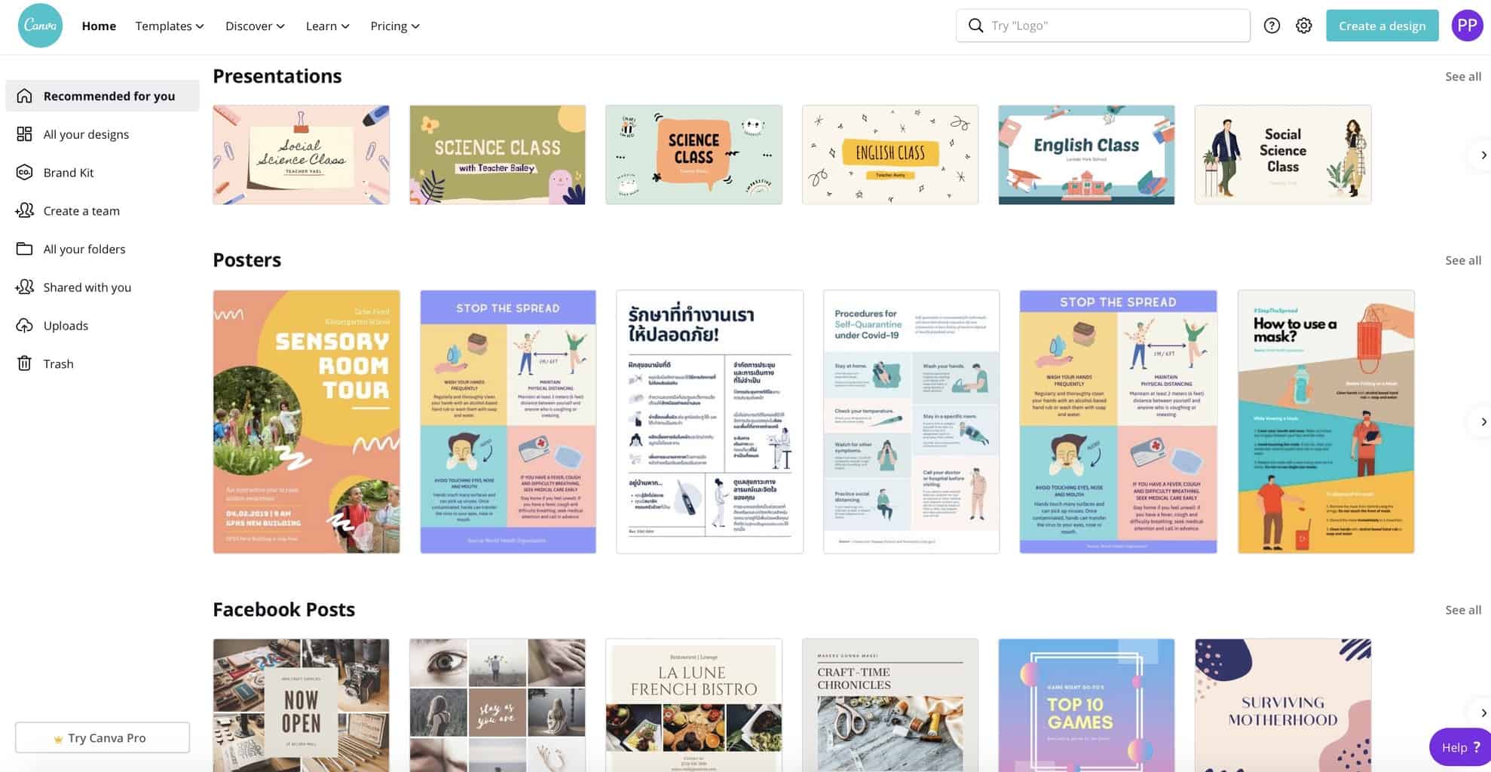
Task: Select the Create a team icon
Action: tap(25, 210)
